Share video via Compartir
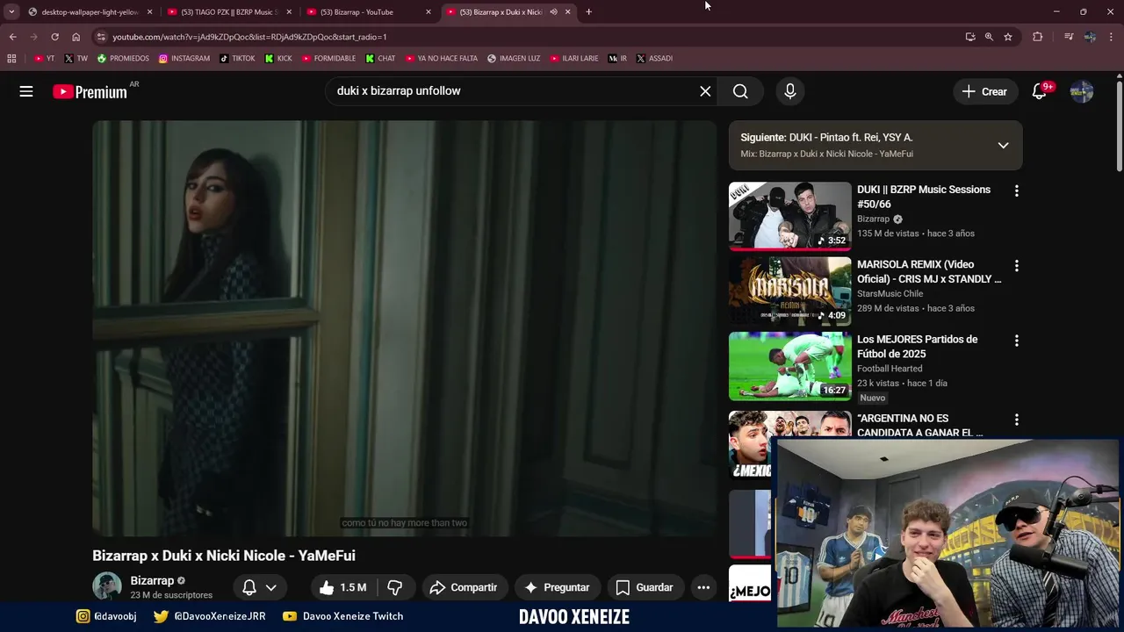 463,587
